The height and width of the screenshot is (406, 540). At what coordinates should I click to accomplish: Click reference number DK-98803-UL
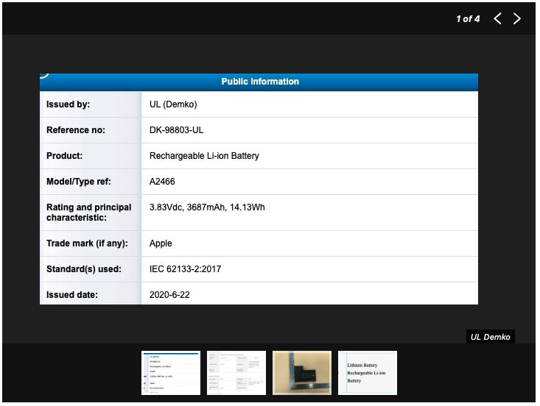(x=176, y=130)
